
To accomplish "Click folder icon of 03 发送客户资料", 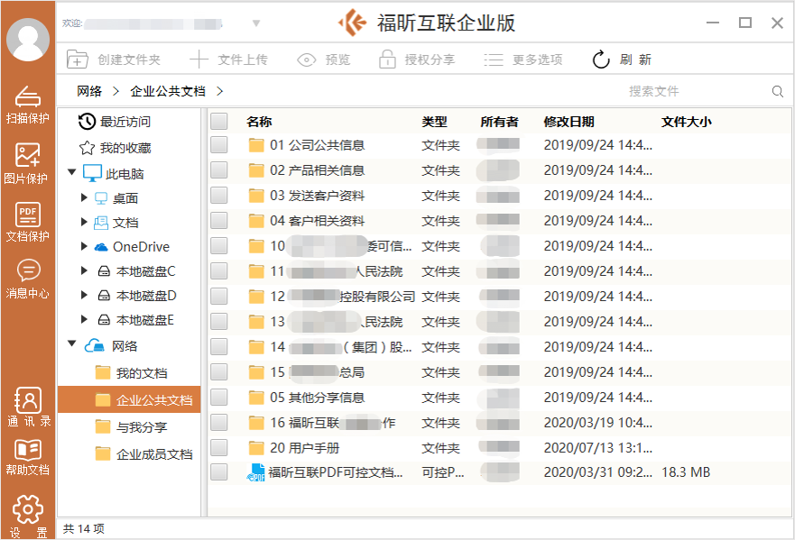I will tap(256, 196).
